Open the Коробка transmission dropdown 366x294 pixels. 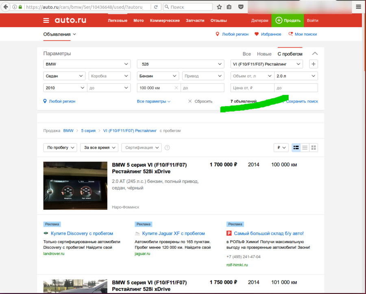pos(109,76)
